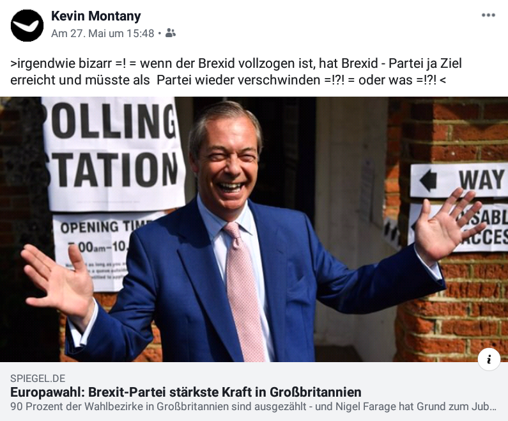Click the friends audience icon beside timestamp
Screen dimensions: 508x421
[171, 33]
